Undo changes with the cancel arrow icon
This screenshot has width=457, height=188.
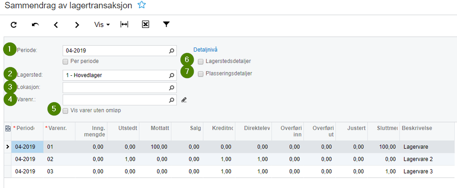tap(35, 25)
